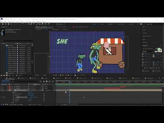Enable the Snapping checkbox in toolbar
This screenshot has width=164, height=123.
coord(57,24)
